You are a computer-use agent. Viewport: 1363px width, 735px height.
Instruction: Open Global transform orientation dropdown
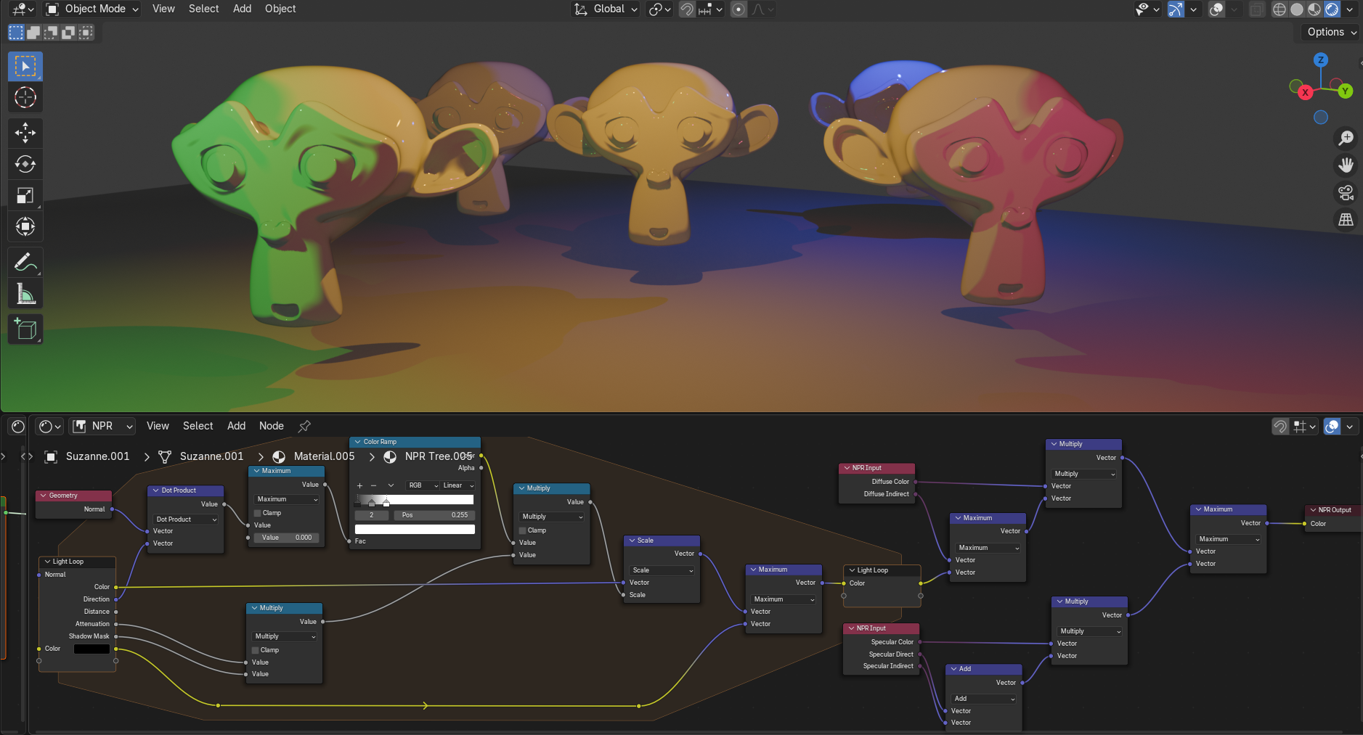tap(606, 9)
